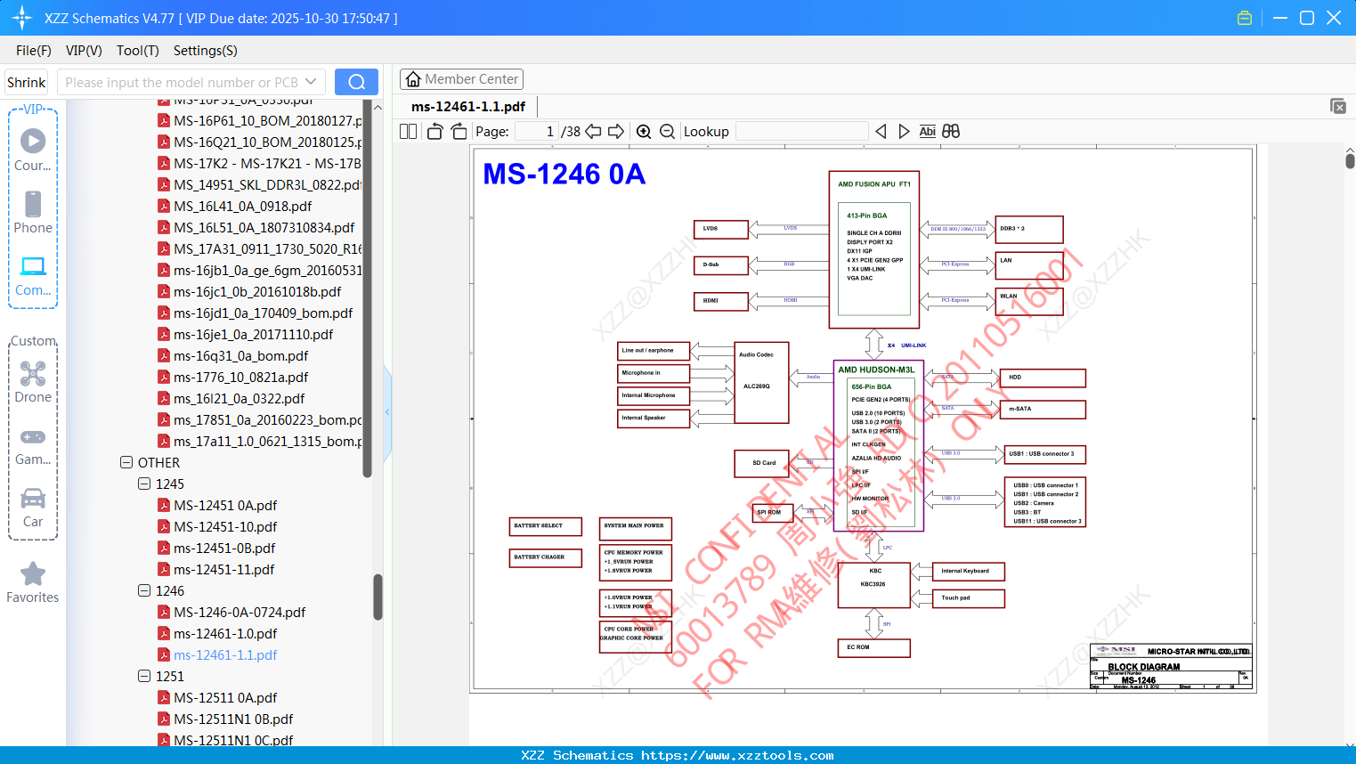Open ms-16je1_0a_20171110.pdf file

pos(254,334)
